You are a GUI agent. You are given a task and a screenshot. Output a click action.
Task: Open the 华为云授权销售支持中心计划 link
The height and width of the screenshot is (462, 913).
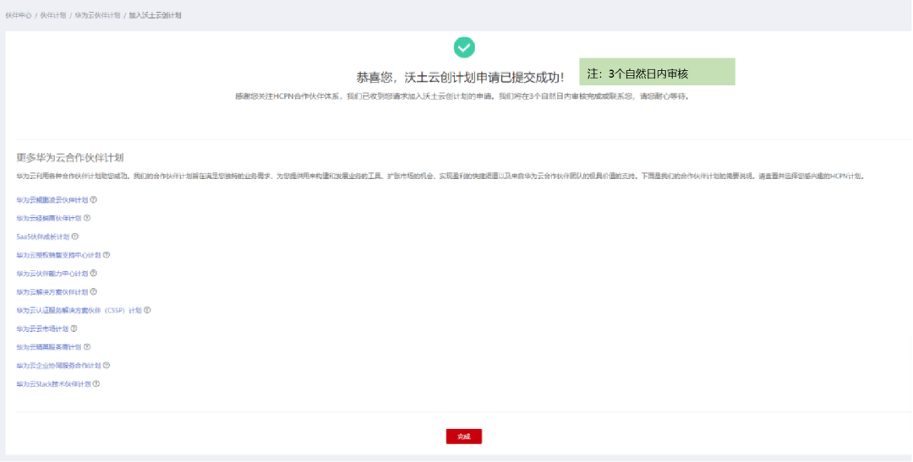(59, 255)
